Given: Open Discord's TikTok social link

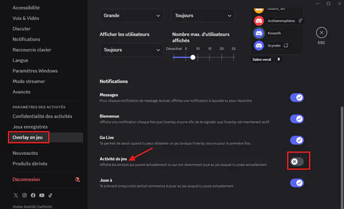Looking at the screenshot, I should click(51, 195).
